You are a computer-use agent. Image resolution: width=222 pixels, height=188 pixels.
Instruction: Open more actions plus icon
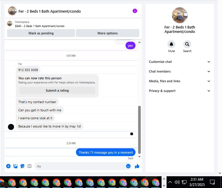point(8,166)
